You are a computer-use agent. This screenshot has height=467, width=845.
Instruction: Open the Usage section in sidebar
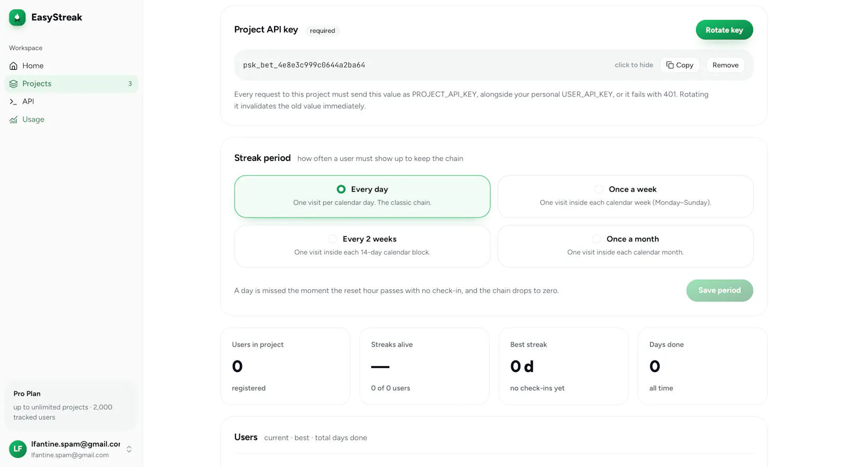(x=71, y=120)
